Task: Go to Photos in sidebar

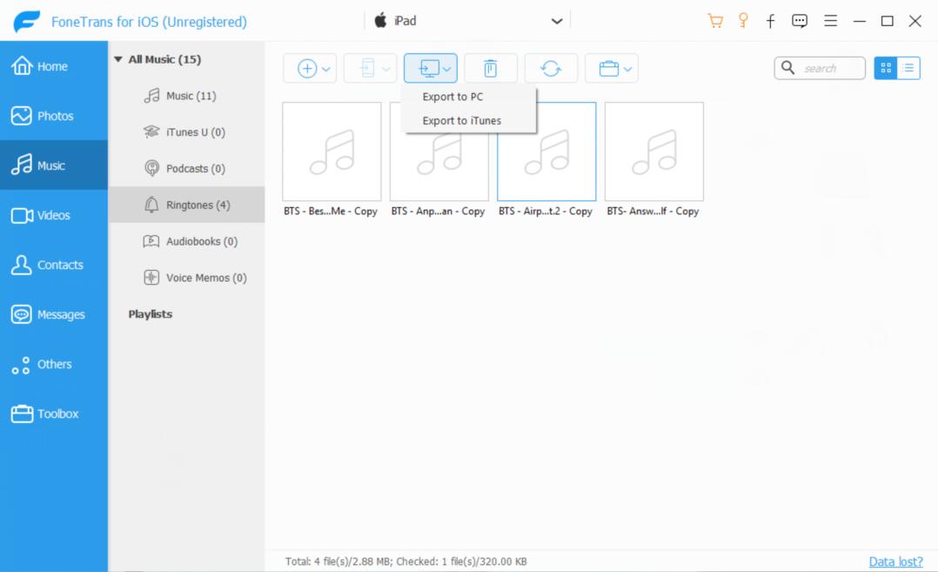Action: (54, 116)
